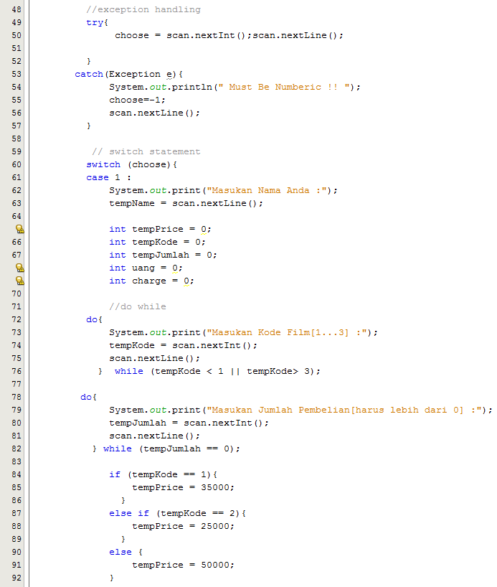Screen dimensions: 497x587
Task: Click "scan.nextLine();" on line 56
Action: [x=155, y=113]
